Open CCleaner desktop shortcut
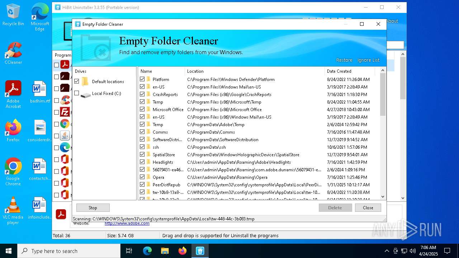This screenshot has height=258, width=459. click(13, 53)
